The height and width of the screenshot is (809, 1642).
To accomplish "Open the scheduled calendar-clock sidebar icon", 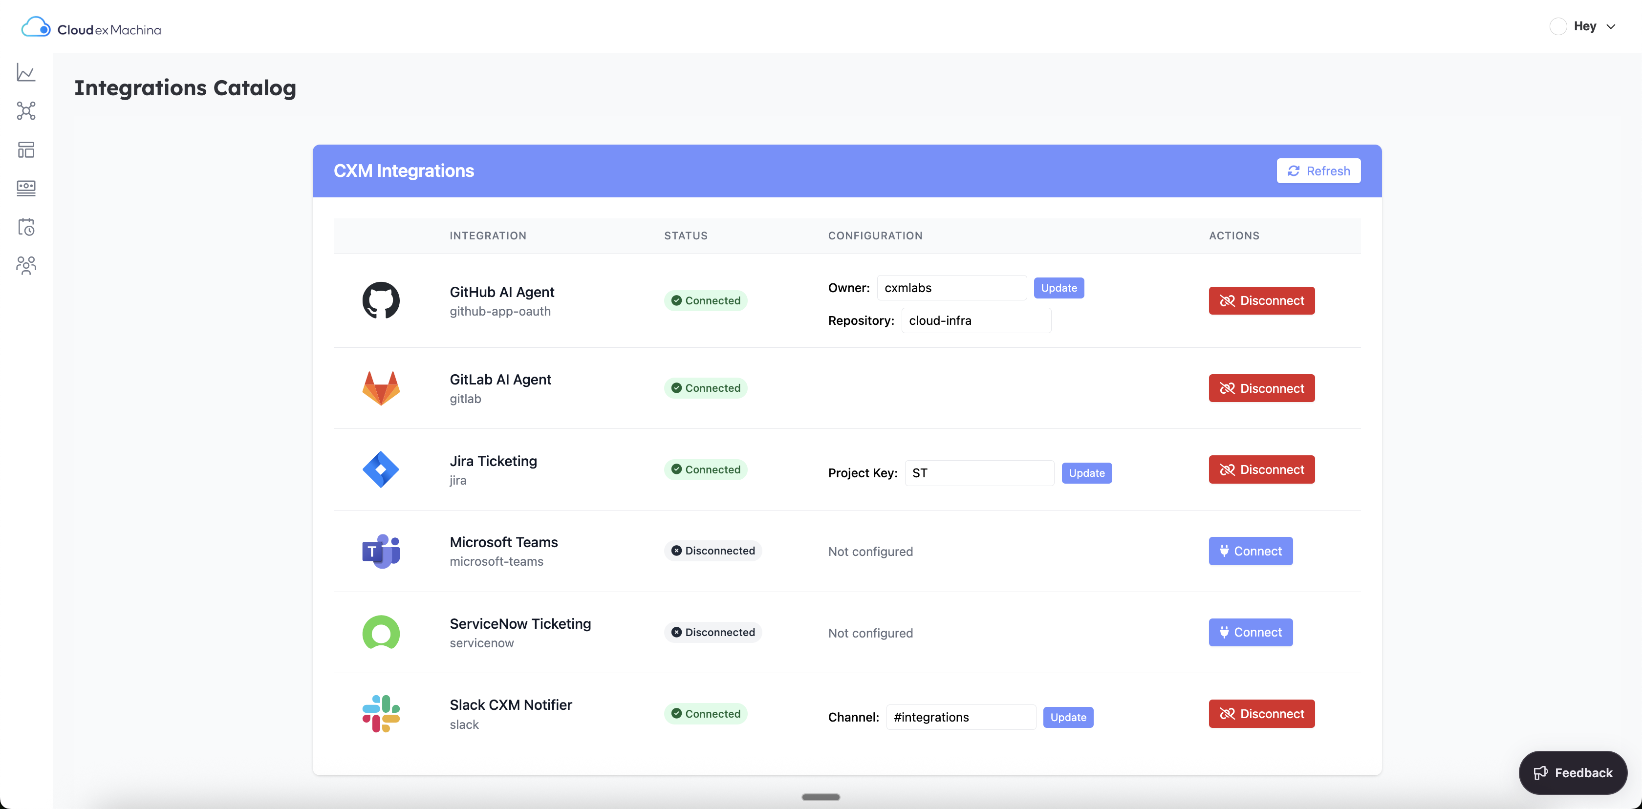I will (x=26, y=227).
